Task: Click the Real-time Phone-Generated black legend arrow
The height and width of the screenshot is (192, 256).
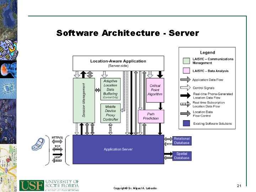Action: 185,96
